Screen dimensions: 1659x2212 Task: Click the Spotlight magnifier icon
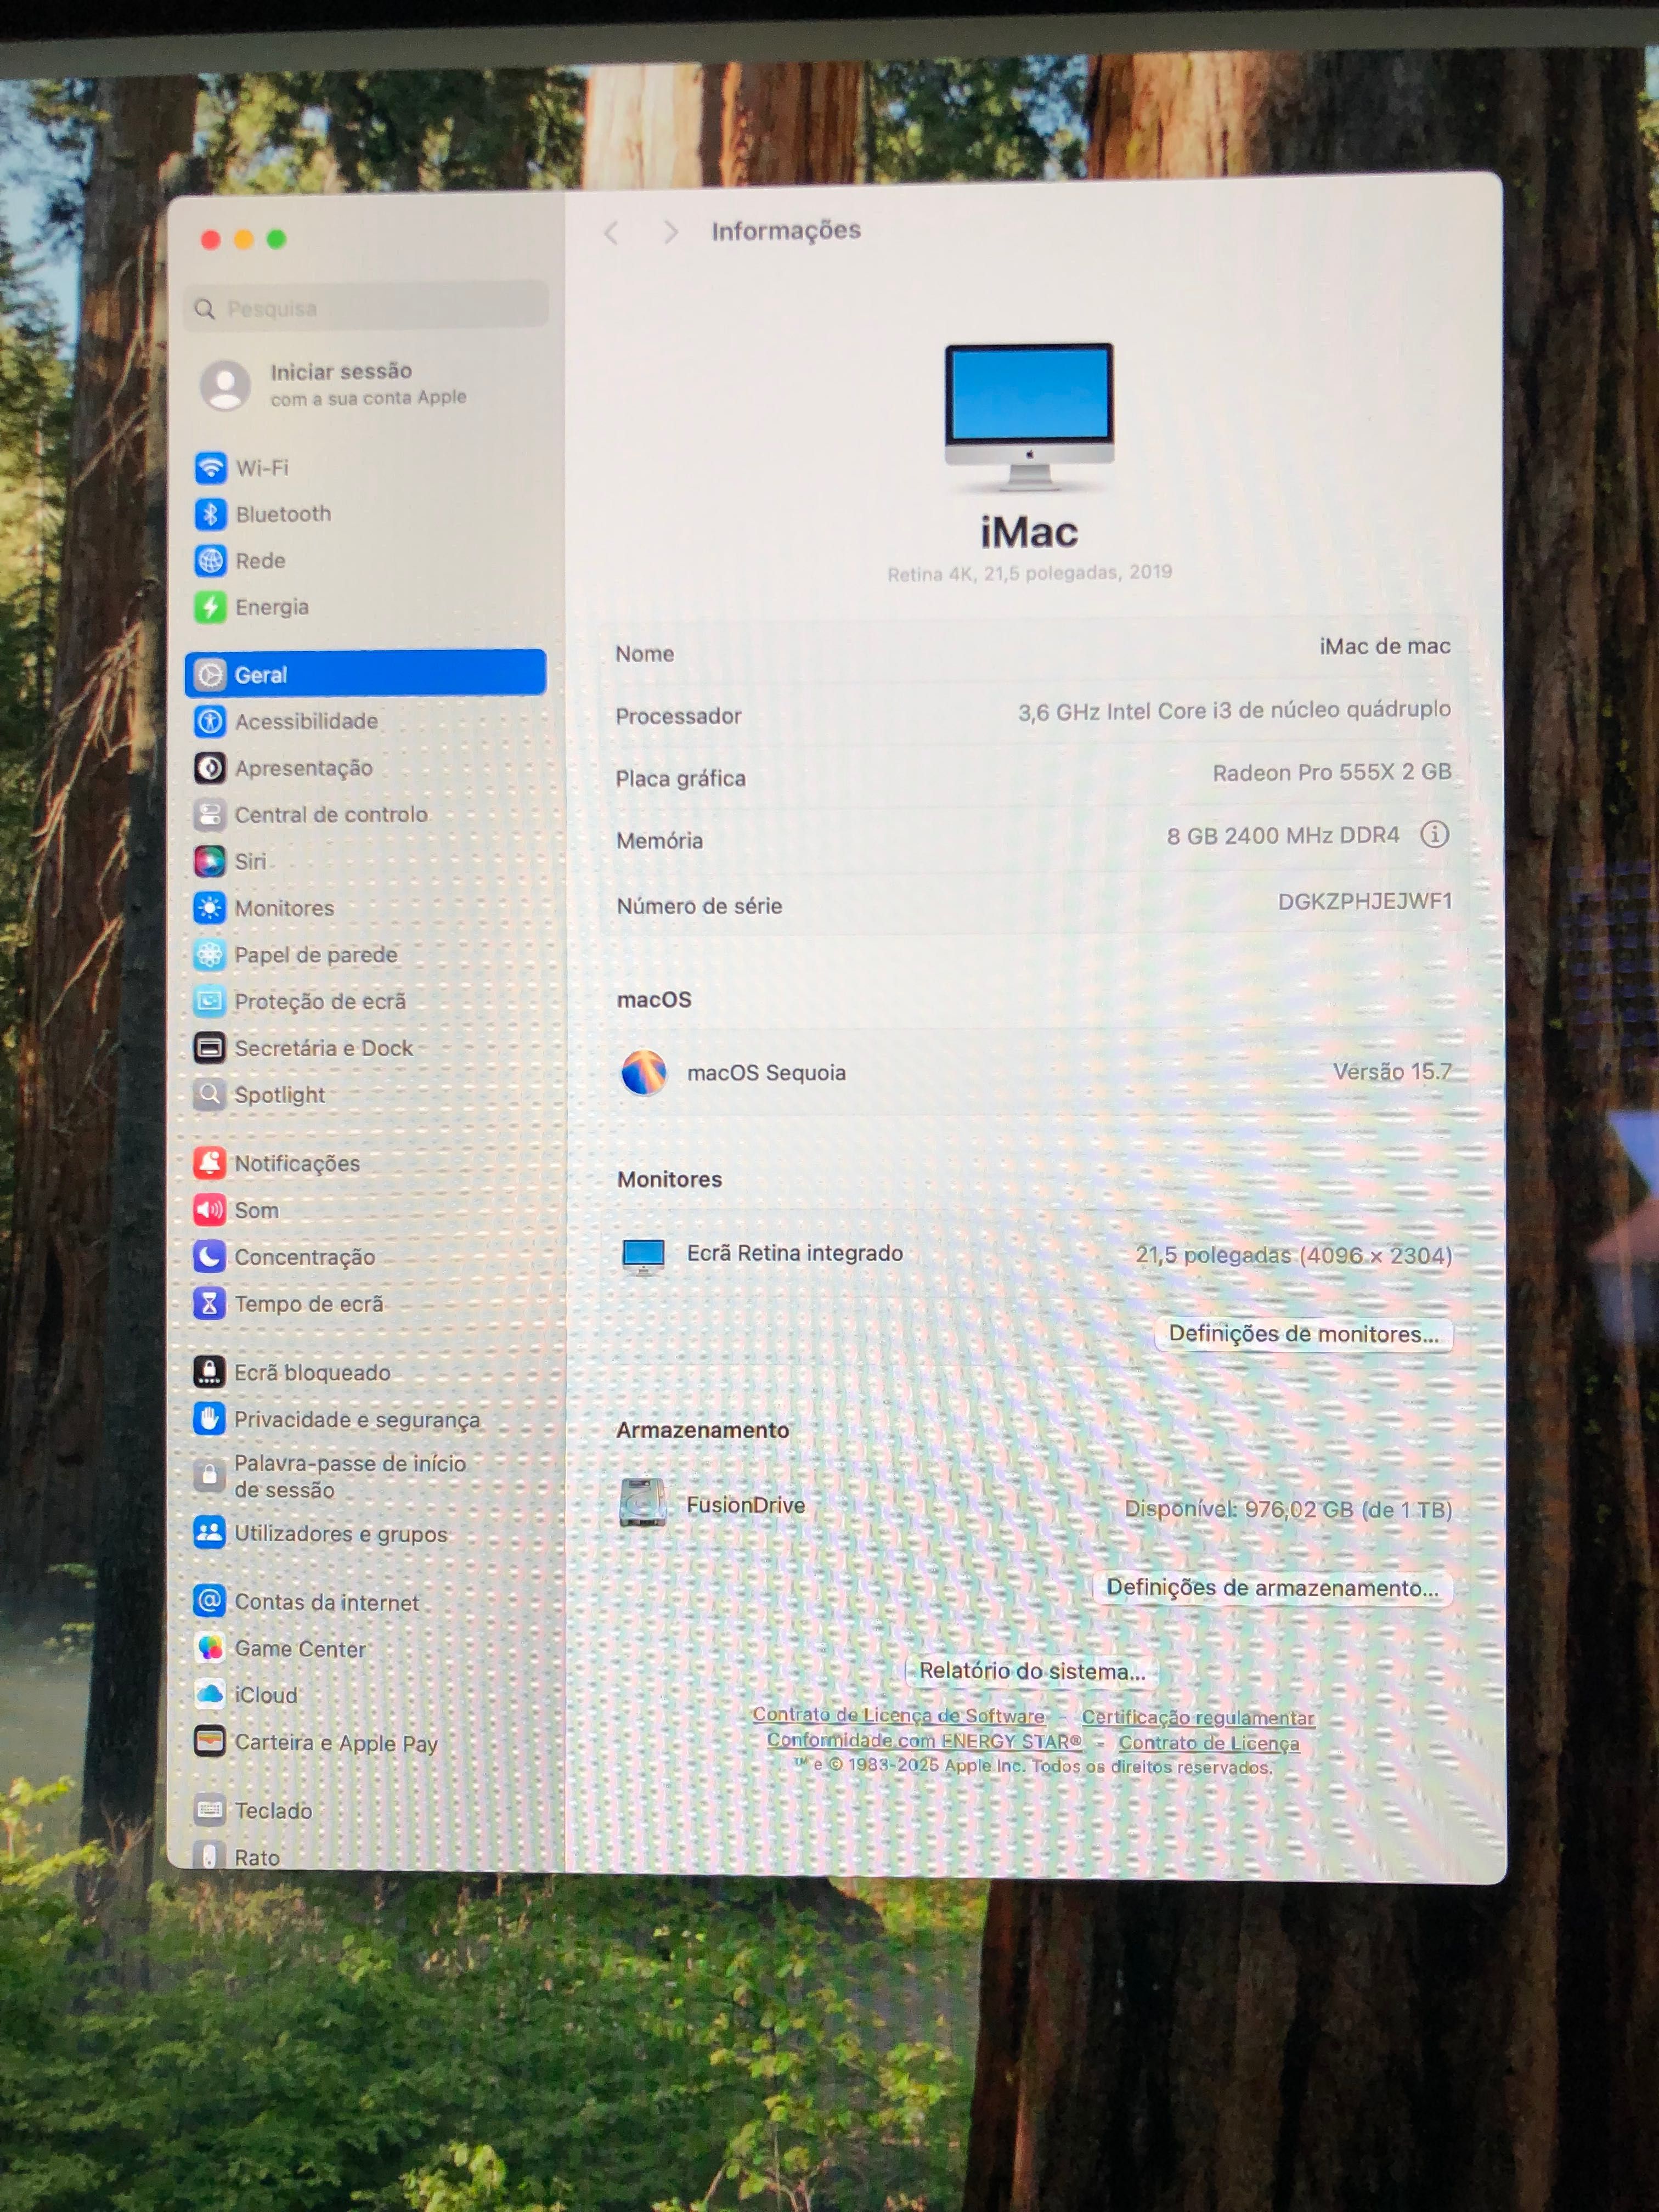click(x=210, y=1095)
